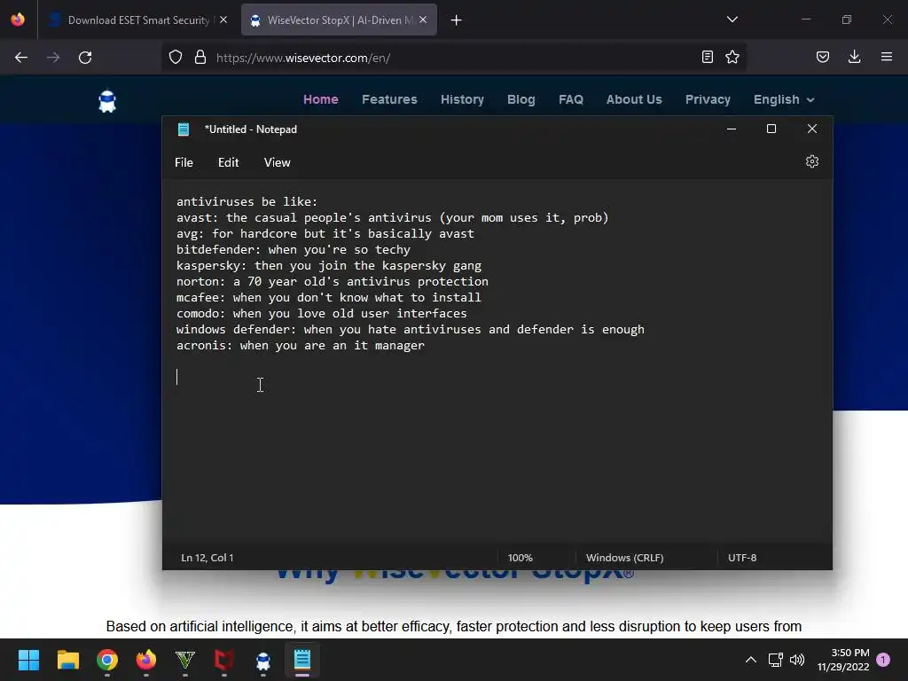This screenshot has height=681, width=908.
Task: Click the shield tracking protection icon
Action: click(176, 57)
